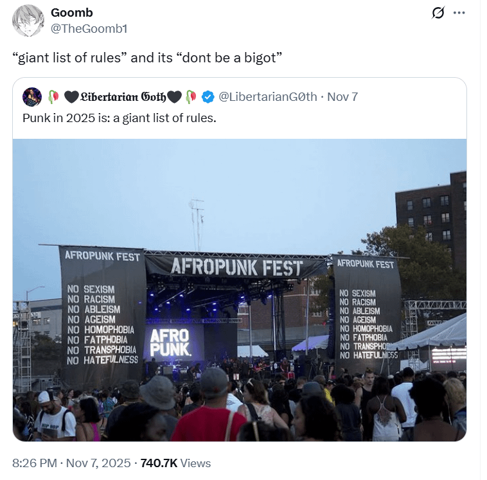This screenshot has height=480, width=487.
Task: Click the Goomb display name
Action: coord(71,13)
